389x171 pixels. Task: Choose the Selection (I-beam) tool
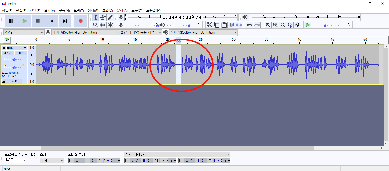(x=95, y=17)
